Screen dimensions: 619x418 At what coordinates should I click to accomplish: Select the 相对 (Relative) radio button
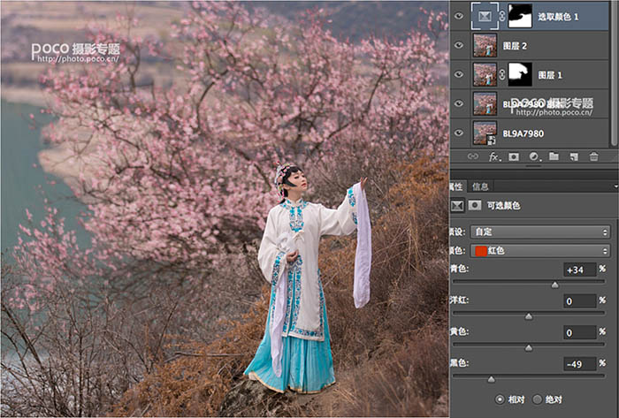(500, 399)
